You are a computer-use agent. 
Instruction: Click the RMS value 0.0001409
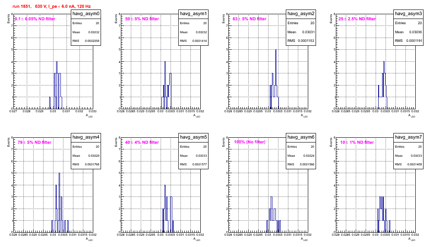414,165
